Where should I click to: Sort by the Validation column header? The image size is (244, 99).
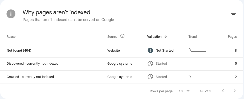coord(154,37)
